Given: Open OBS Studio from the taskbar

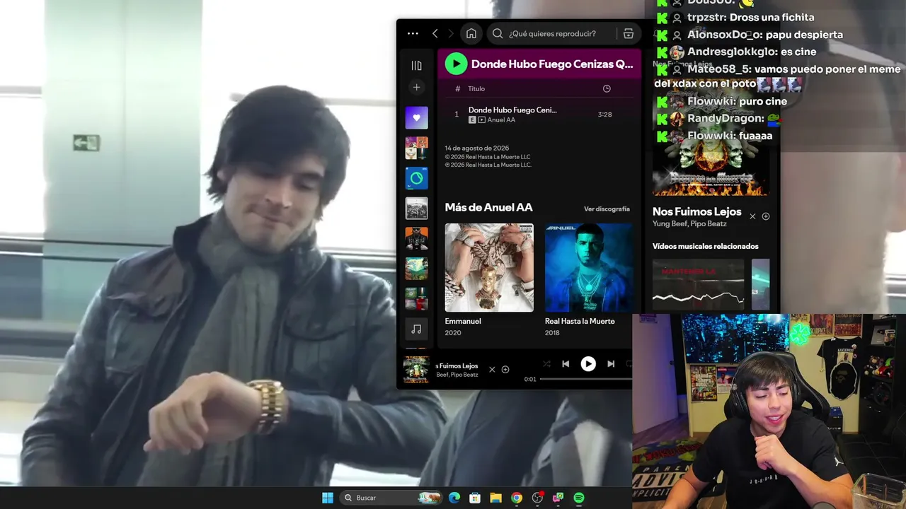Looking at the screenshot, I should tap(537, 498).
